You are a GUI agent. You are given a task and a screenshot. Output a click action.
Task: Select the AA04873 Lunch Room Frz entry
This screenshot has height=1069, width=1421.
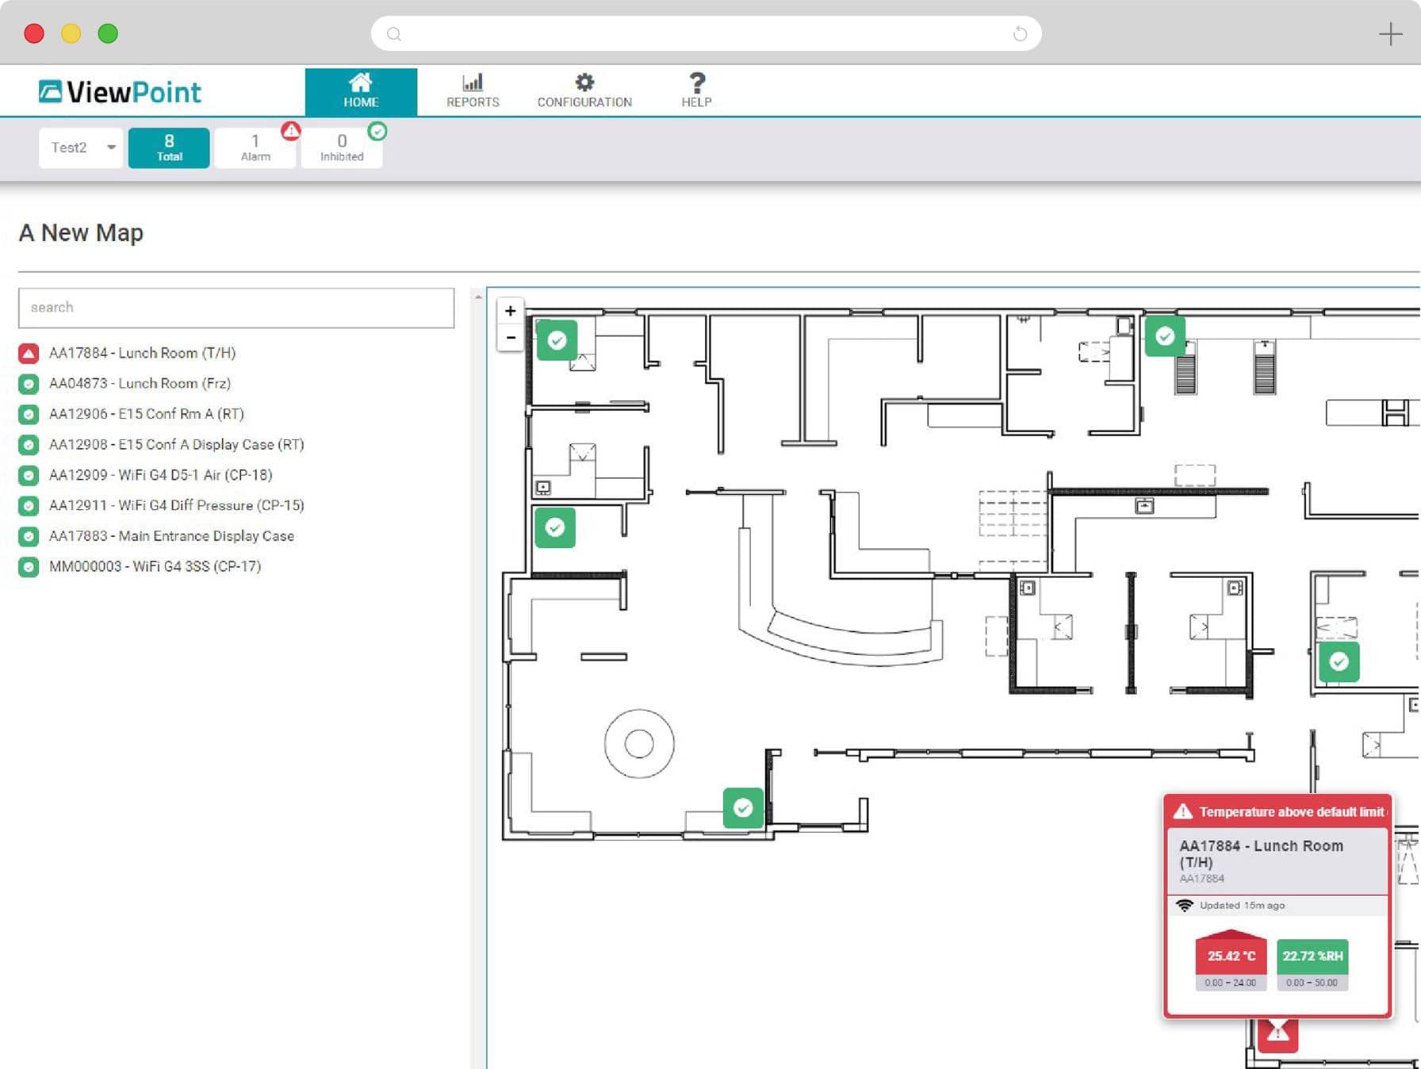click(x=140, y=383)
